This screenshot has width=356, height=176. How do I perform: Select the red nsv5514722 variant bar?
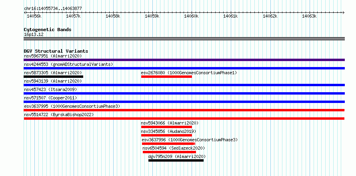coord(184,119)
